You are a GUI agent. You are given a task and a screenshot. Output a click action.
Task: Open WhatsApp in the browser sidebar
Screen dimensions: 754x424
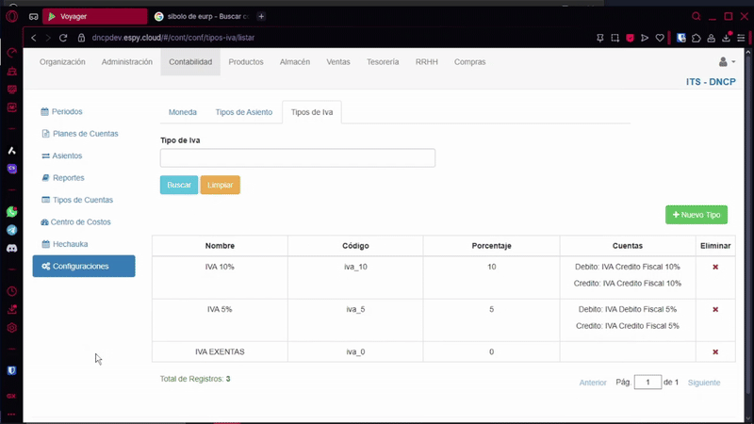point(12,212)
